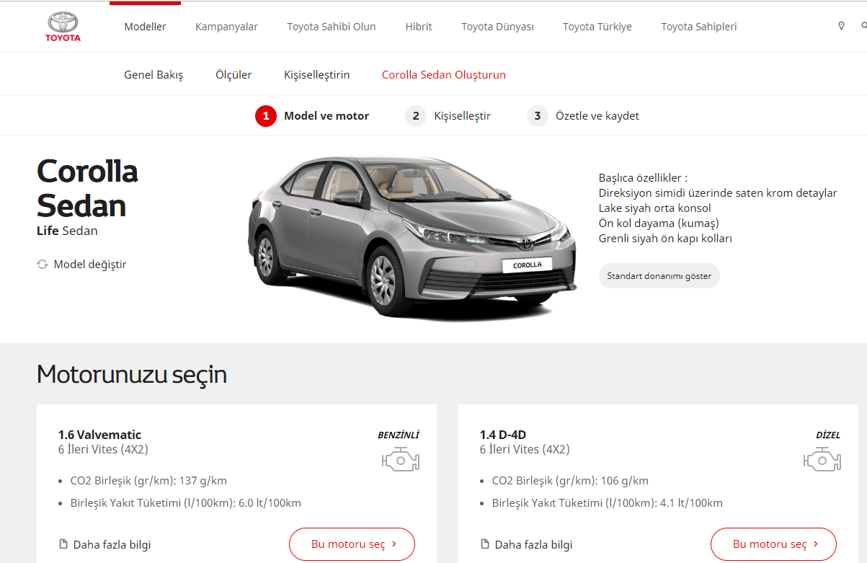Click Grenli siyah ön kapı kolları text
The width and height of the screenshot is (867, 563).
pos(665,238)
